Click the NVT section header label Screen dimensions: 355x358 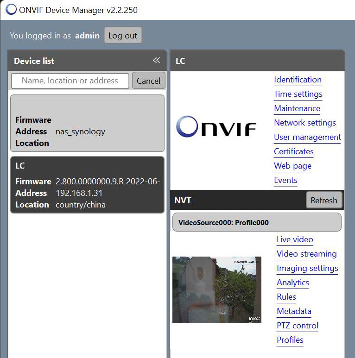[183, 201]
